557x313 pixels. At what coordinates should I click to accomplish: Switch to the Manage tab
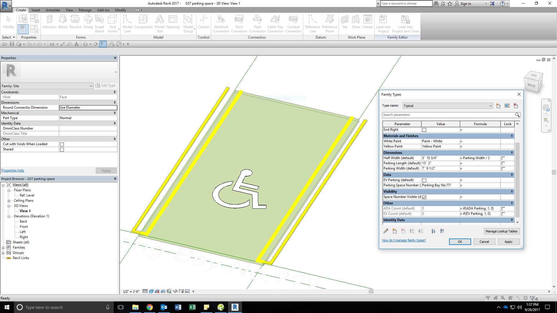[85, 10]
